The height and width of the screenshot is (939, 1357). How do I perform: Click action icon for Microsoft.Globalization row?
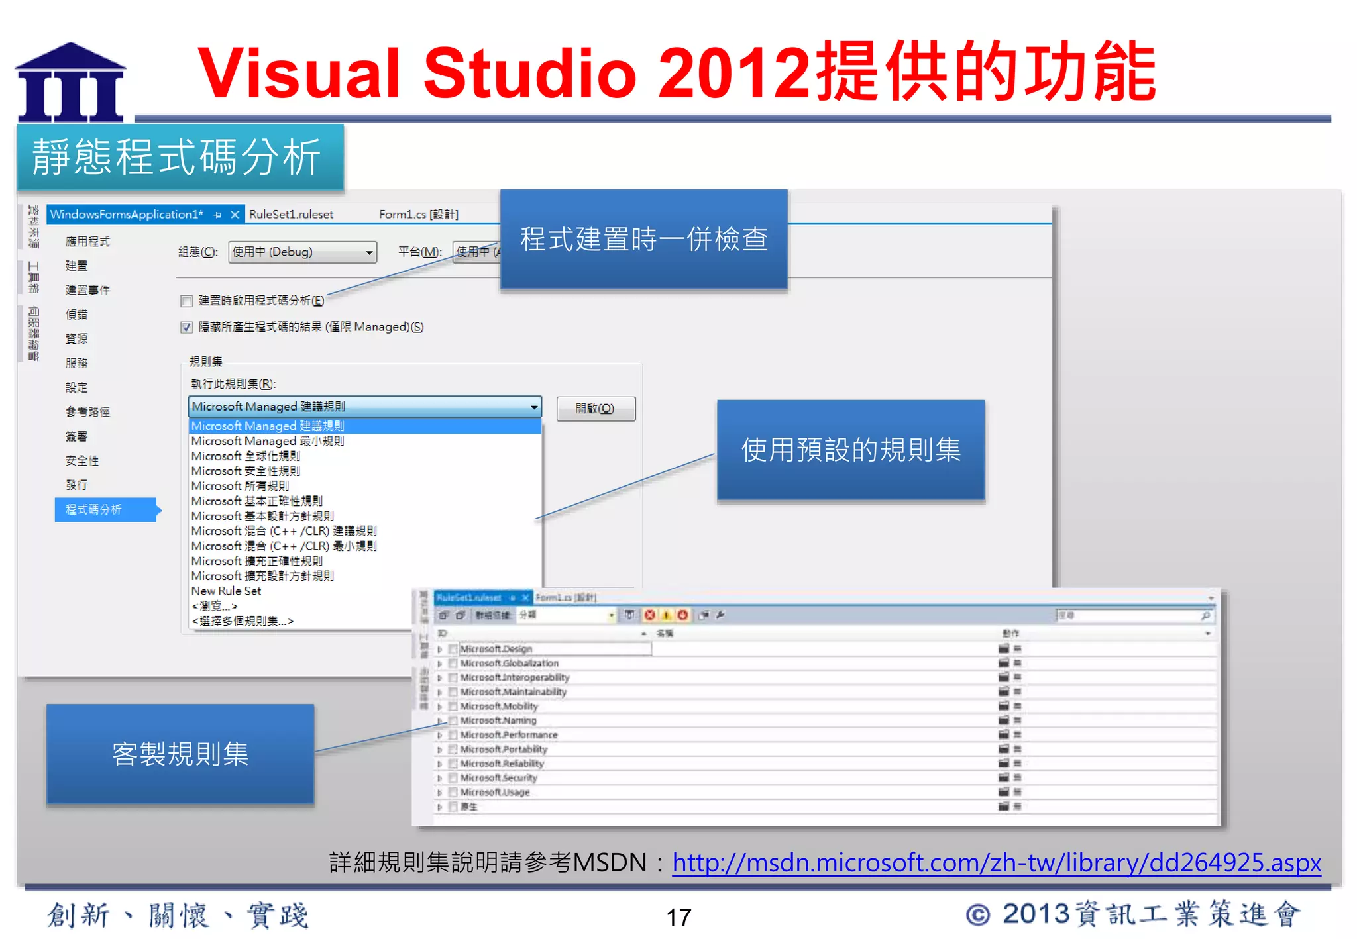pyautogui.click(x=1004, y=663)
